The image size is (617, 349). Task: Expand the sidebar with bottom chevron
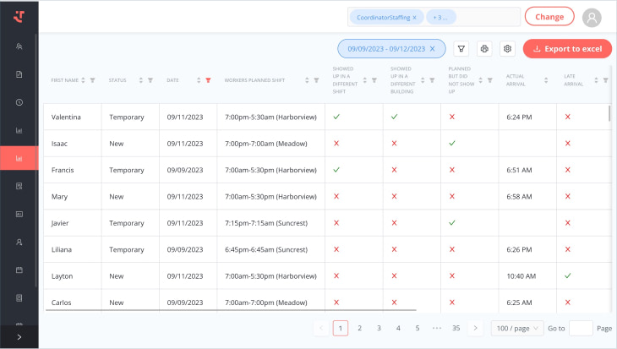19,337
